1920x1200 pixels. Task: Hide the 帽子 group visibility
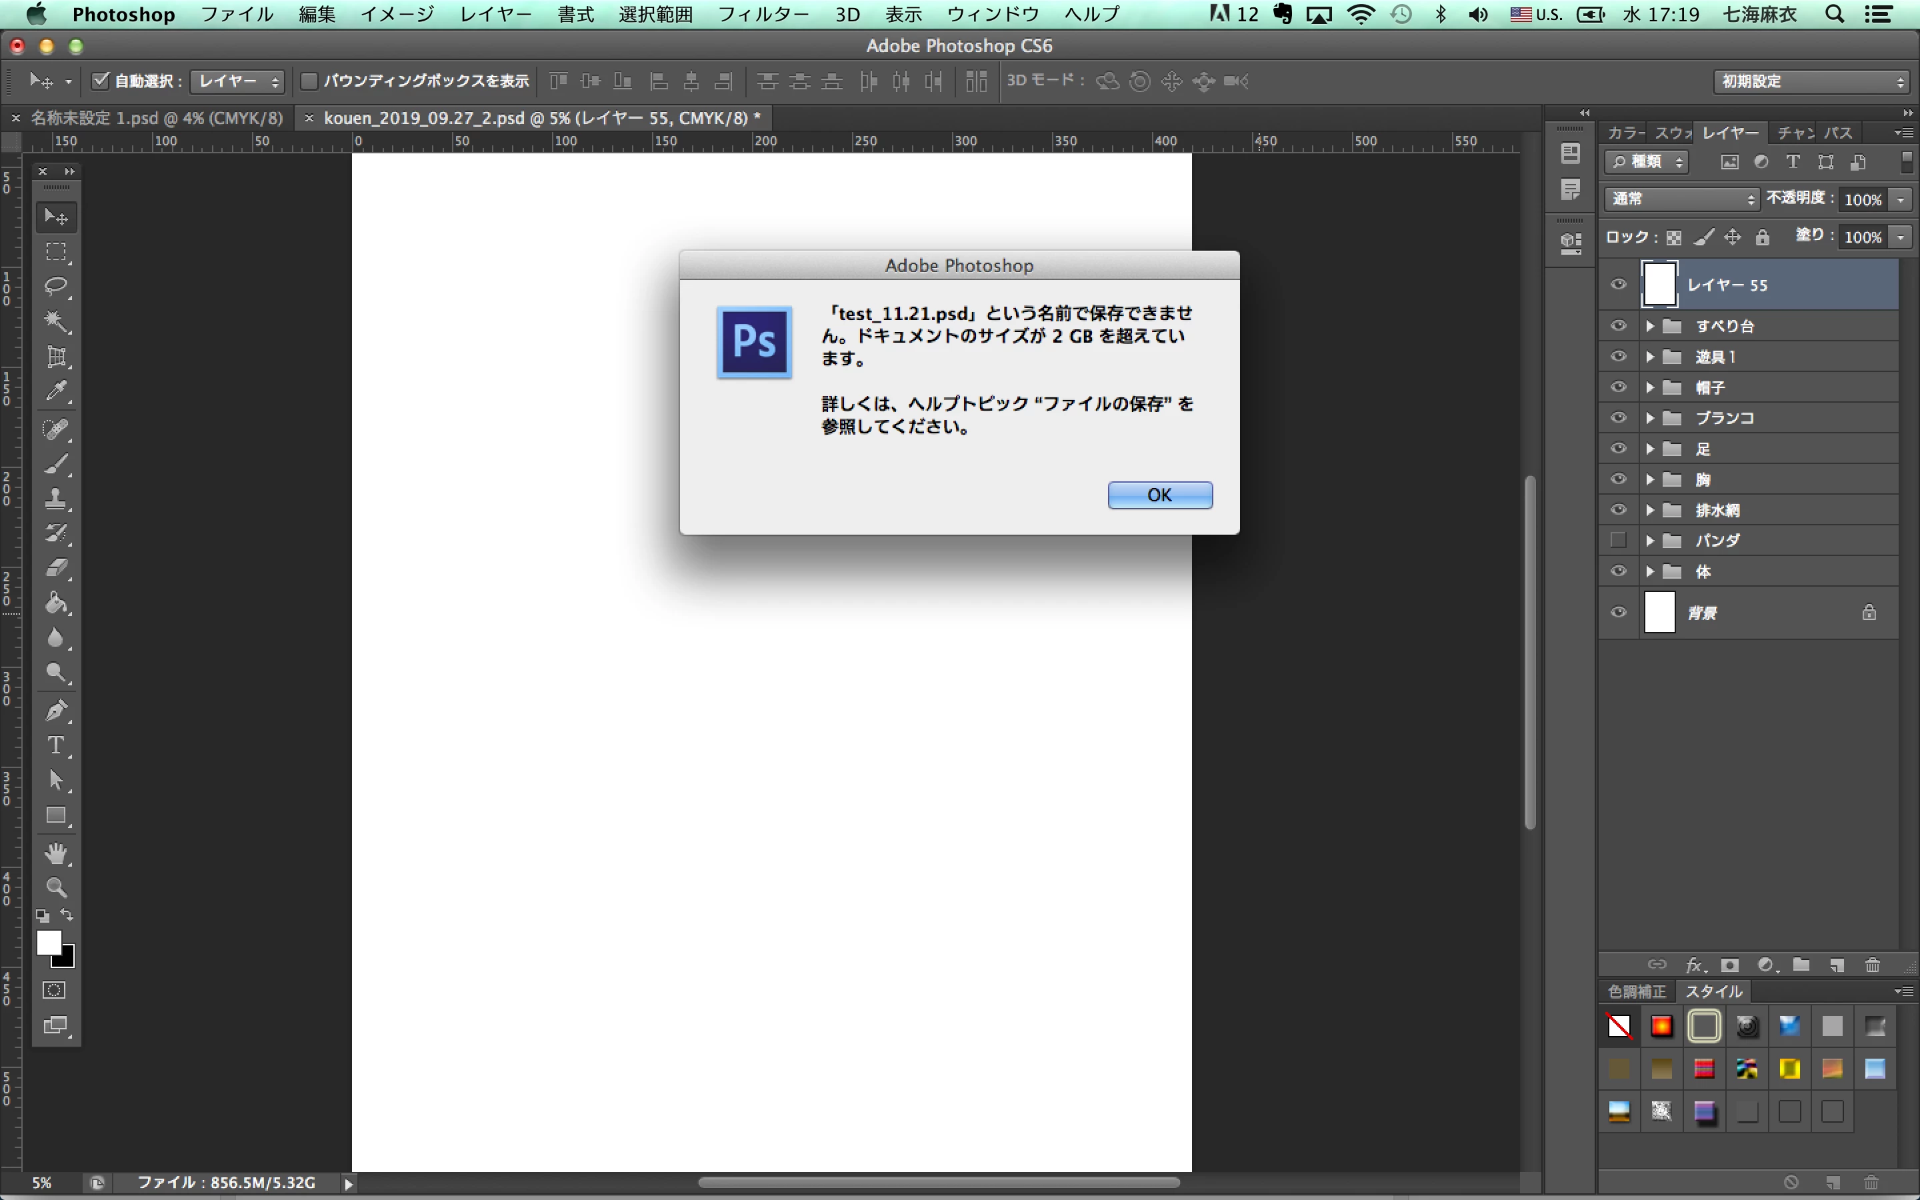click(x=1619, y=387)
